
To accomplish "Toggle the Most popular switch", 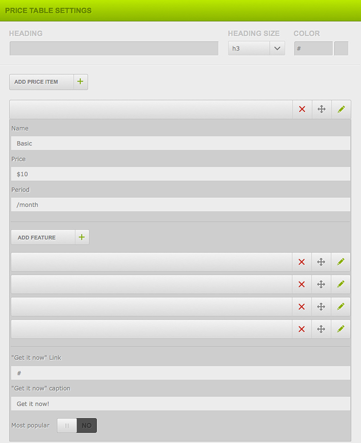I will coord(77,425).
